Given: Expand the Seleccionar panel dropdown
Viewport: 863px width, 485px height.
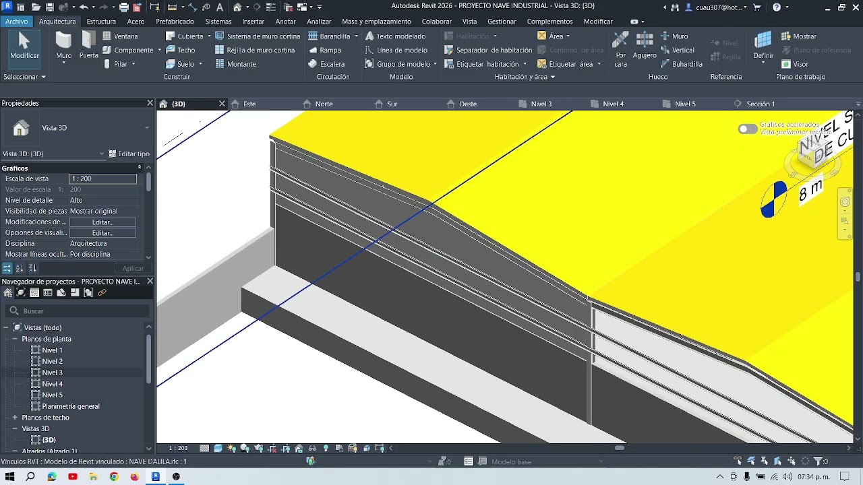Looking at the screenshot, I should [x=24, y=77].
